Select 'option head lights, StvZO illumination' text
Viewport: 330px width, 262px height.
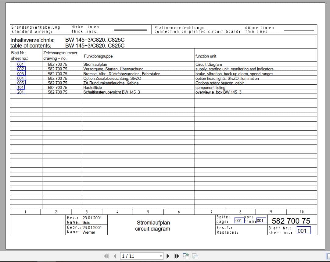(227, 78)
